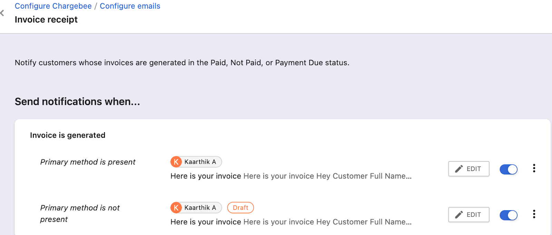
Task: Click the Draft status badge
Action: pyautogui.click(x=240, y=207)
